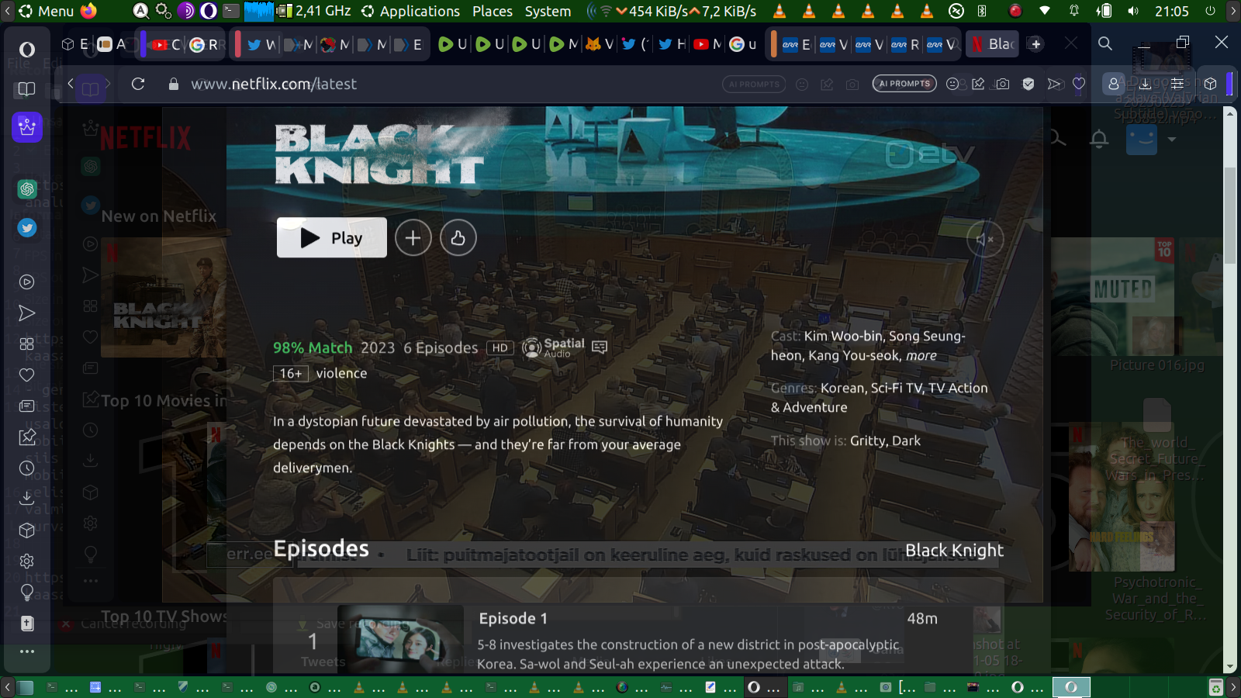Image resolution: width=1241 pixels, height=698 pixels.
Task: Open the emoji picker in the address bar
Action: pyautogui.click(x=952, y=84)
